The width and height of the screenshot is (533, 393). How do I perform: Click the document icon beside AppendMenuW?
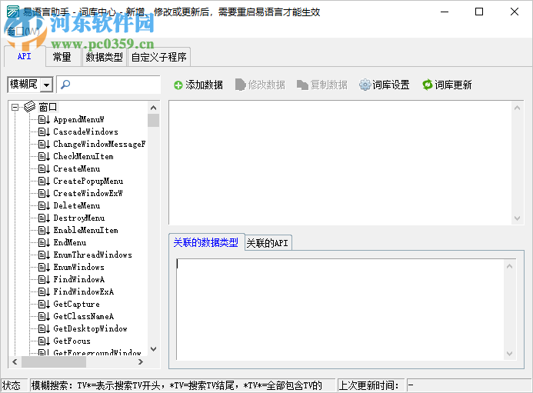(44, 120)
